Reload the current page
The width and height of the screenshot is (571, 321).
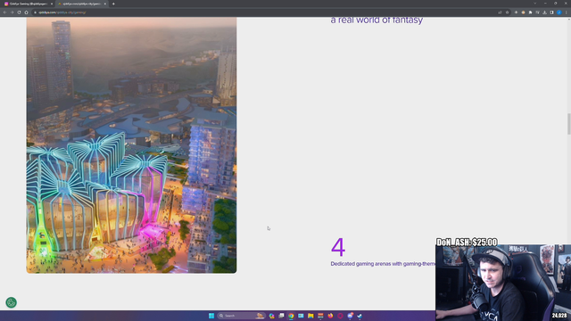coord(19,12)
